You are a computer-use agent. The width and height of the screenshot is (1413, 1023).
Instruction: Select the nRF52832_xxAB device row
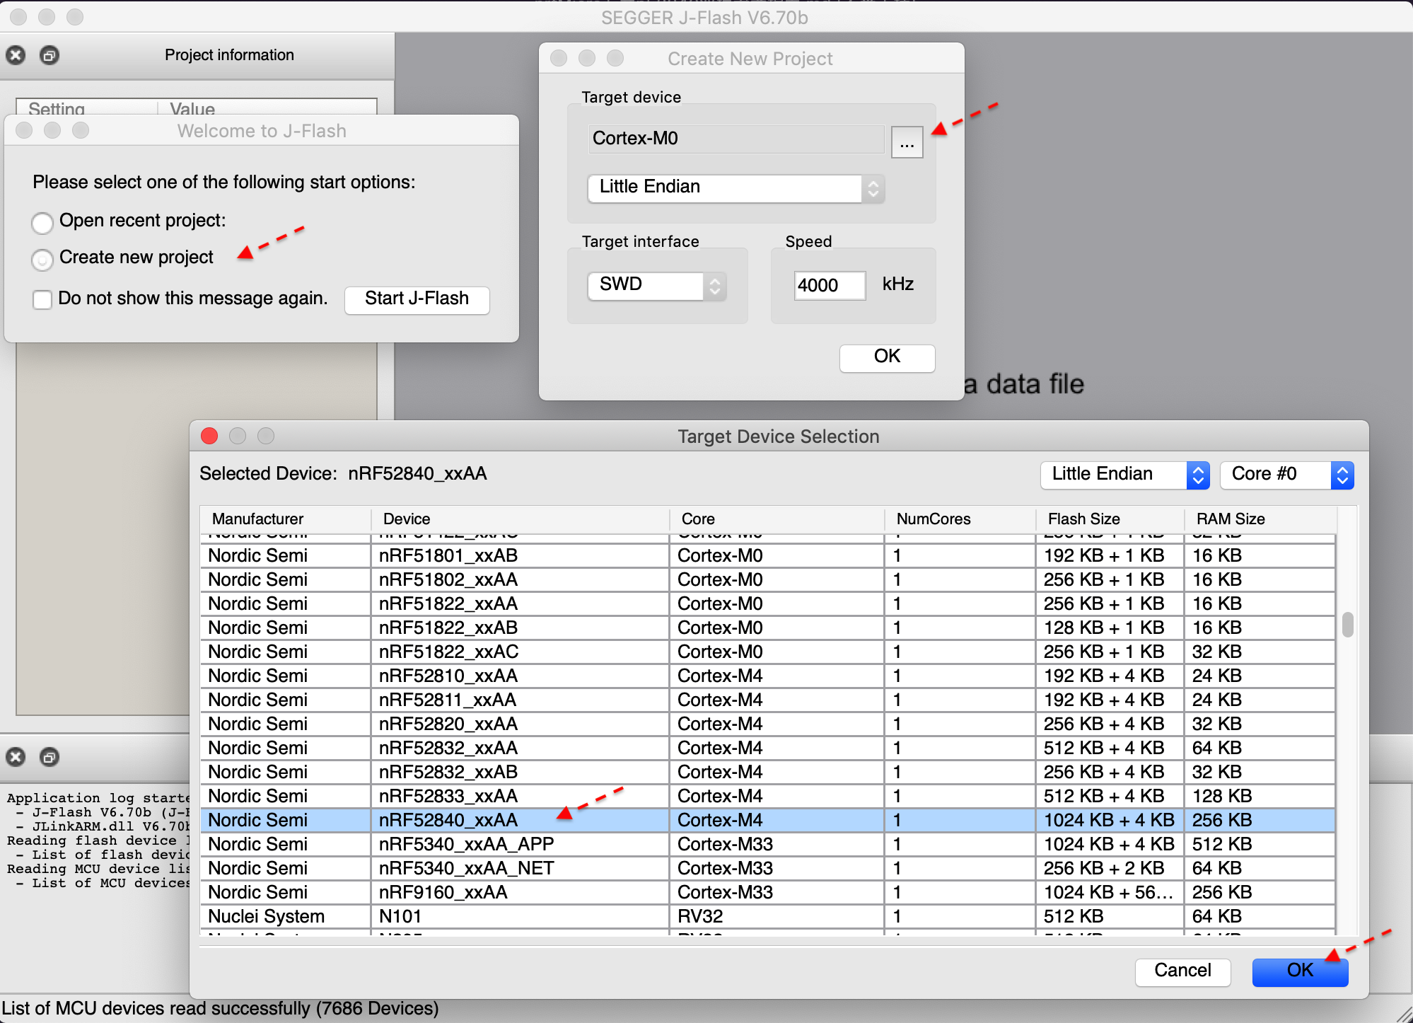(x=768, y=772)
